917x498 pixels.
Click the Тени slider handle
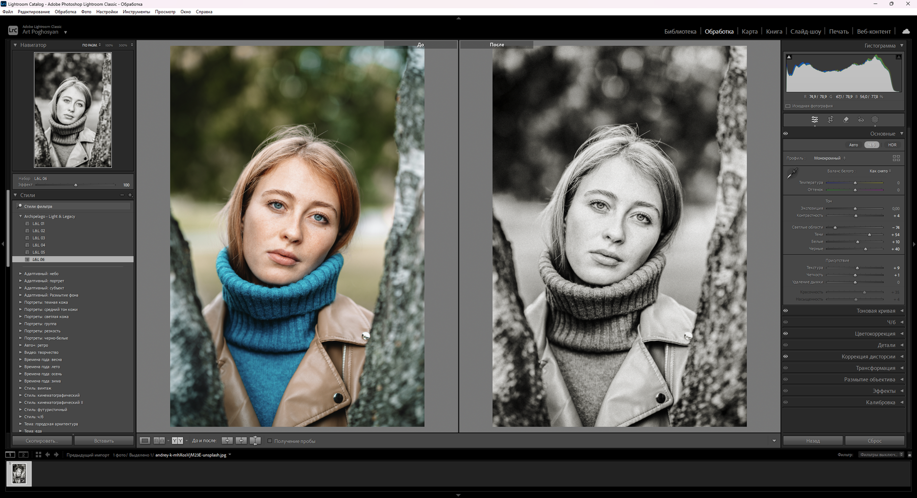click(x=869, y=235)
